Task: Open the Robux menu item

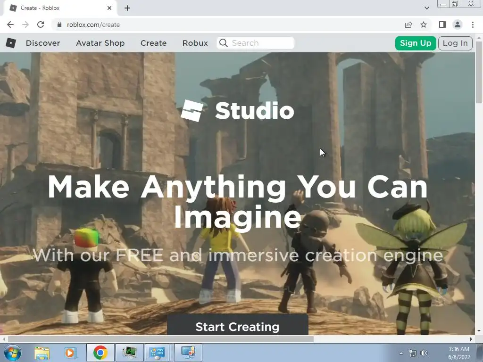Action: (x=195, y=43)
